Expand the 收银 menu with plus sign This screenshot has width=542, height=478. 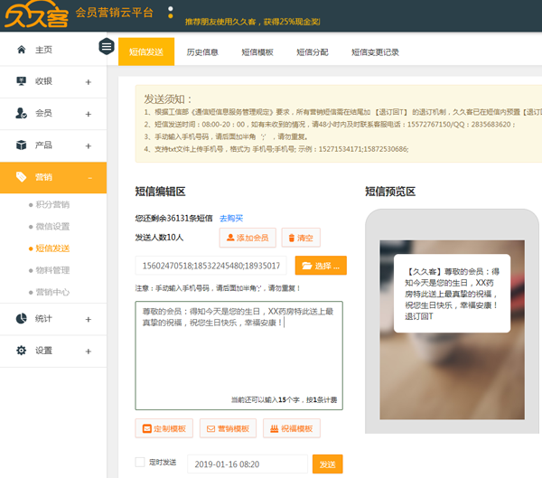[x=89, y=82]
